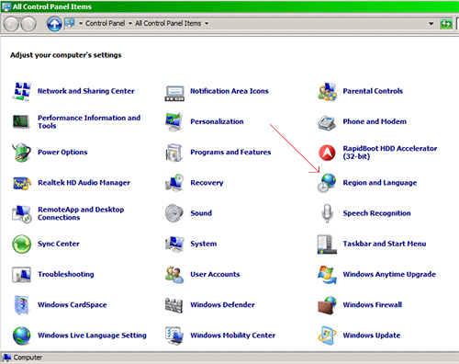Open the Phone and Modem link
The height and width of the screenshot is (364, 459).
point(375,121)
